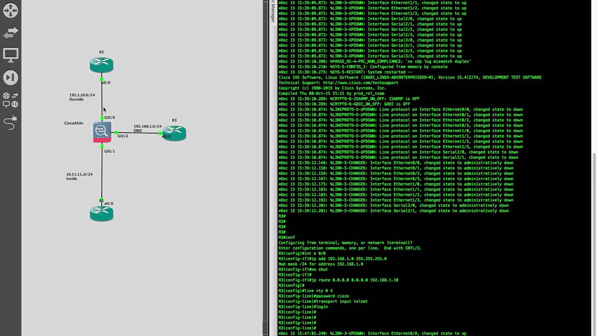Click the 'no shut' terminal line

pyautogui.click(x=303, y=269)
